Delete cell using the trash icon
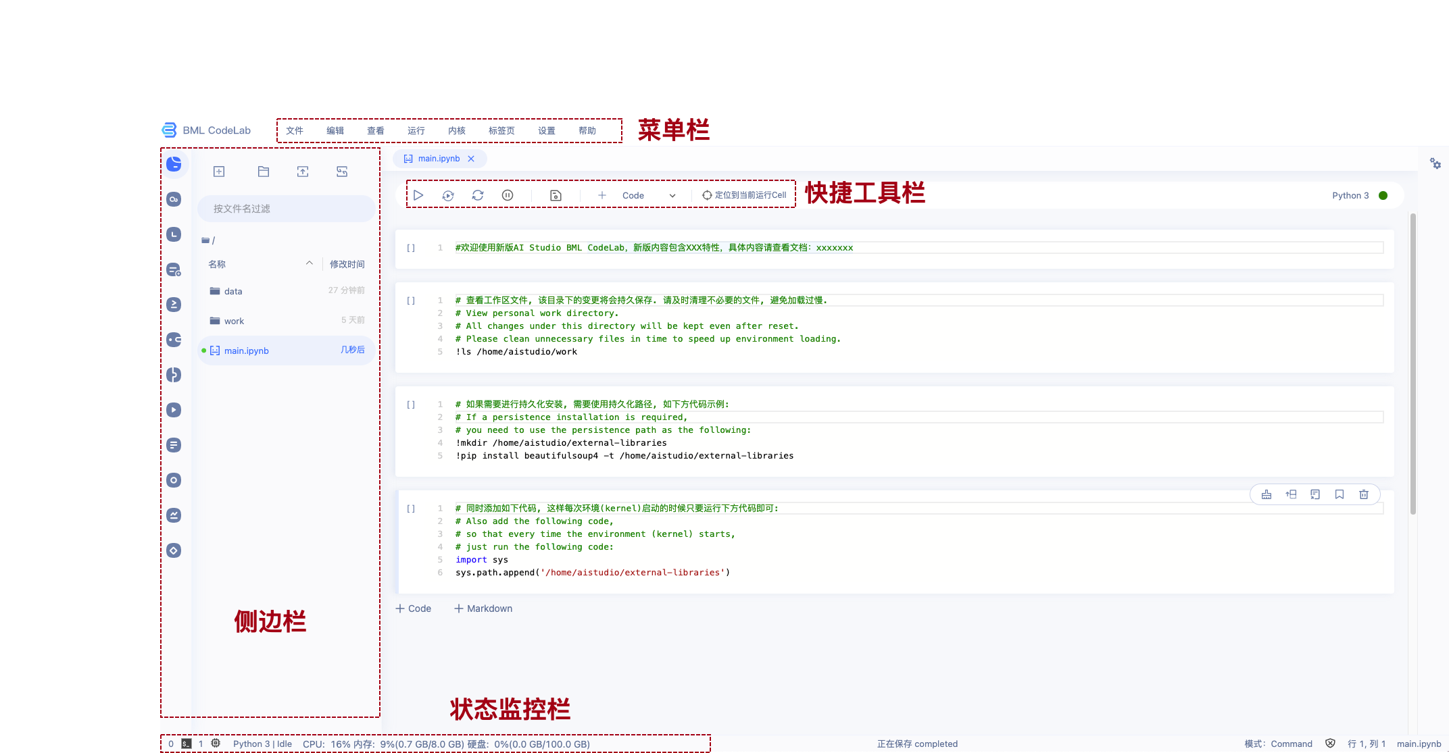This screenshot has height=753, width=1449. (1364, 494)
